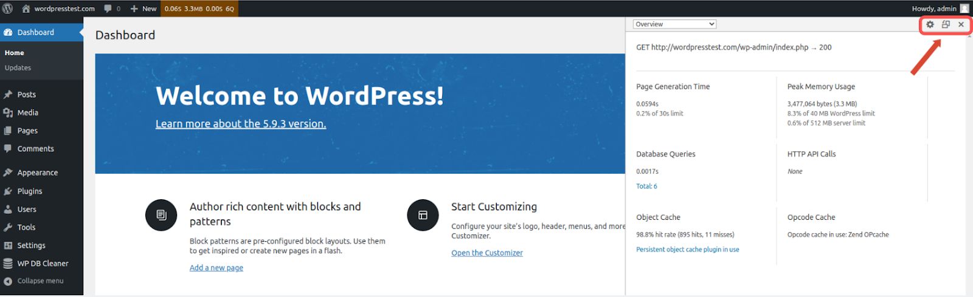Select Updates under Dashboard
This screenshot has height=297, width=973.
pyautogui.click(x=18, y=68)
